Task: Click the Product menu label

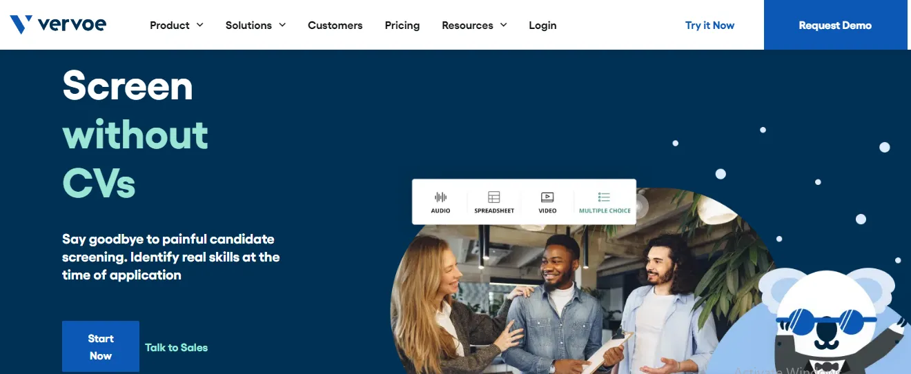Action: [x=169, y=25]
